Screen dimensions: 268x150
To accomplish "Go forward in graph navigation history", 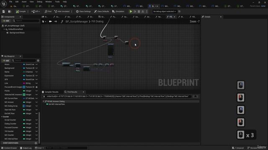I will tap(56, 21).
